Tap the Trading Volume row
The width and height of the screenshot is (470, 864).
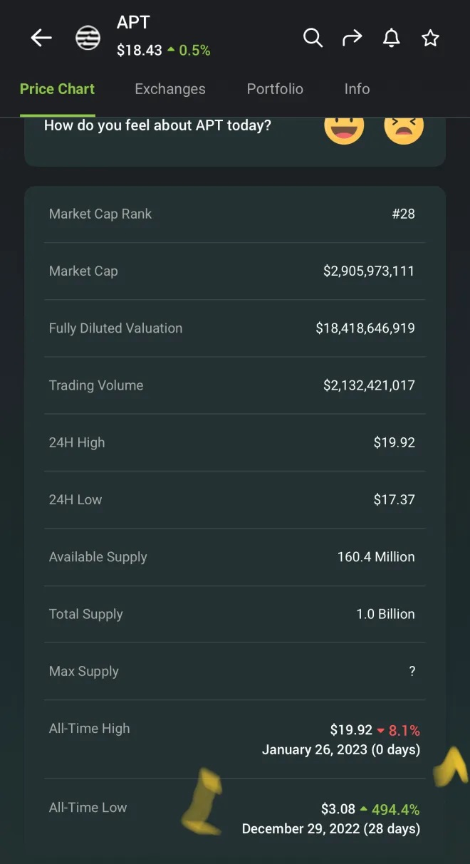tap(234, 385)
